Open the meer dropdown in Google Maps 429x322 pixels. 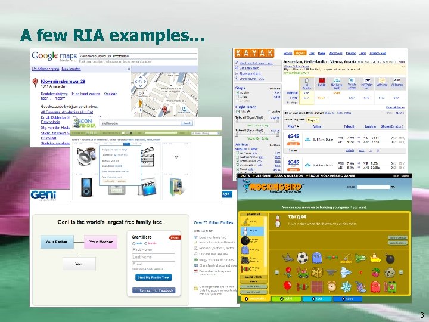click(x=60, y=98)
